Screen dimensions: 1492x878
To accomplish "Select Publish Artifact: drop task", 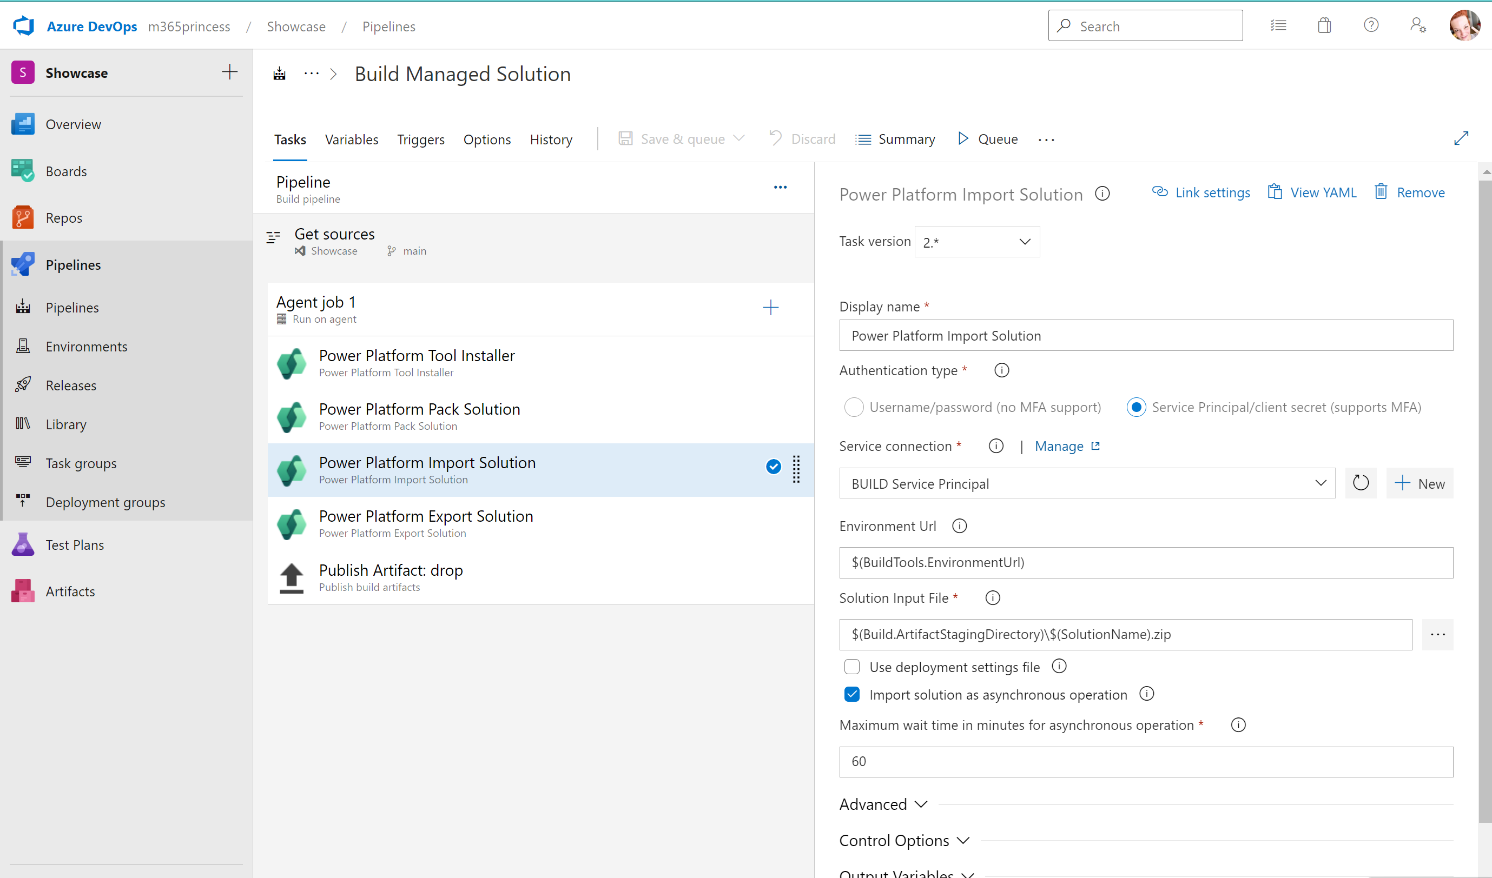I will click(x=540, y=577).
